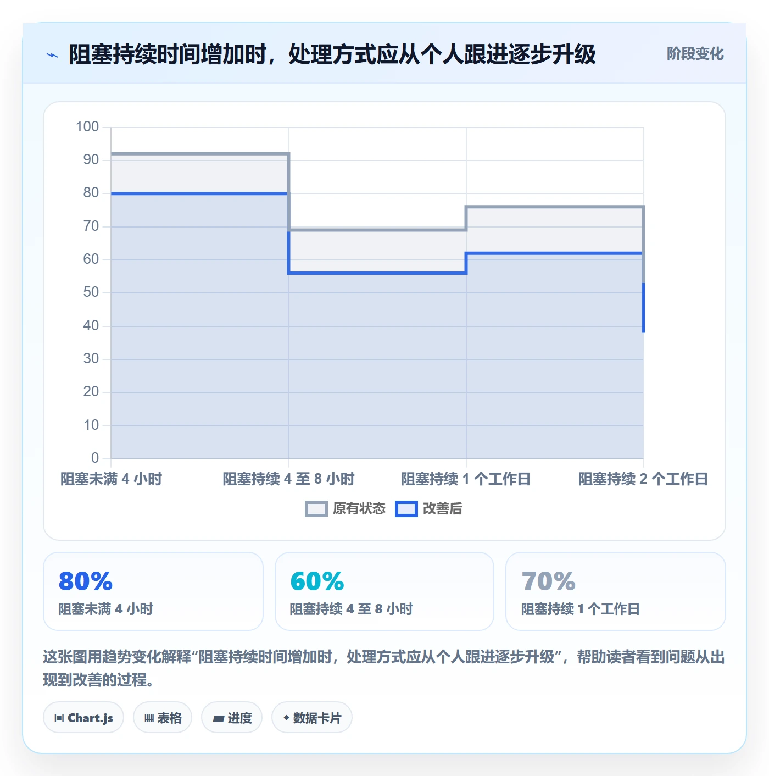Click the card caption 阻塞持续 1 个工作日
Screen dimensions: 769x776
[x=580, y=609]
